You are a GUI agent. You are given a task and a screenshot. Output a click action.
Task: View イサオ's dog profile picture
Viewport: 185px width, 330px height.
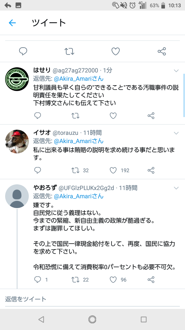17,141
